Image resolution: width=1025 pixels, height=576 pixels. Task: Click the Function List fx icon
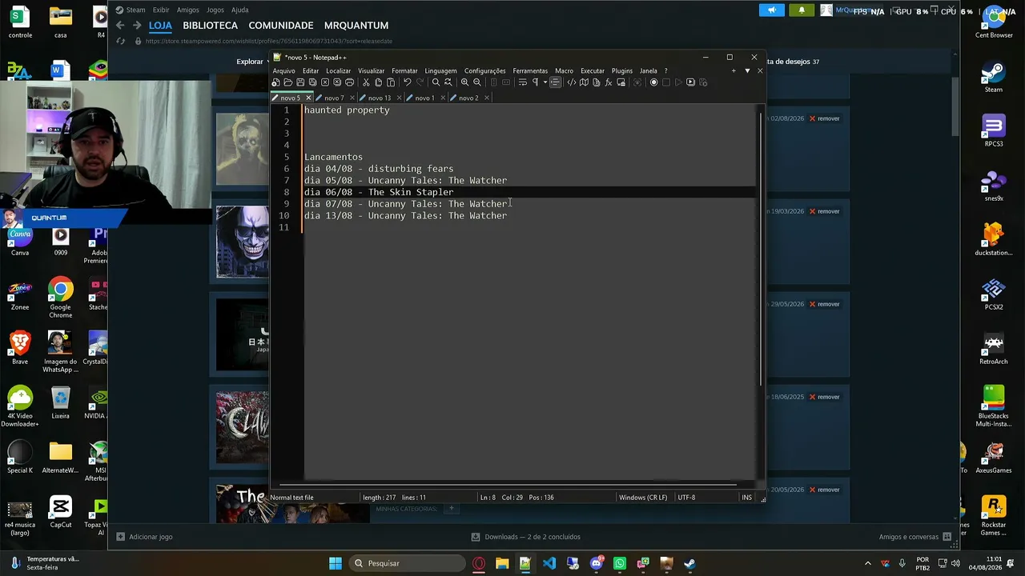pyautogui.click(x=609, y=82)
